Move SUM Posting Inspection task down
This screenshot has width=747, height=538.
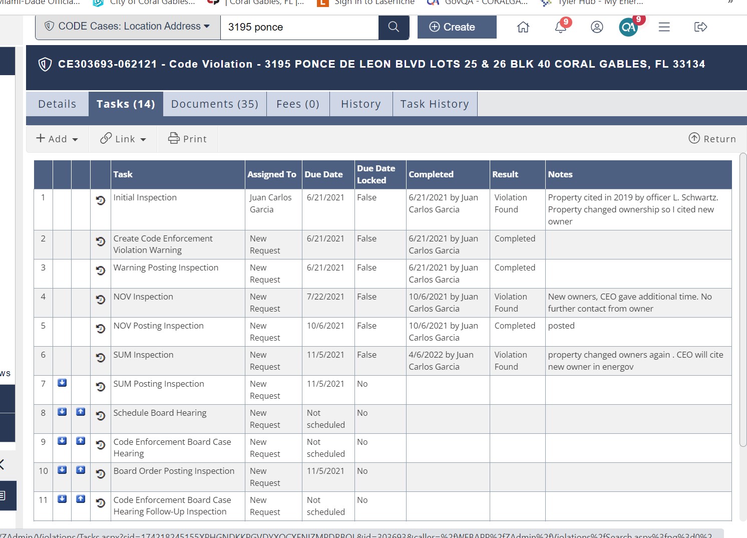point(62,383)
